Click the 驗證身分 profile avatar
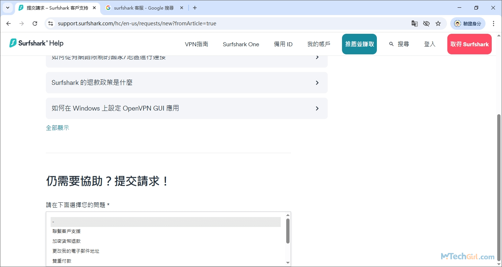This screenshot has height=267, width=502. point(458,23)
